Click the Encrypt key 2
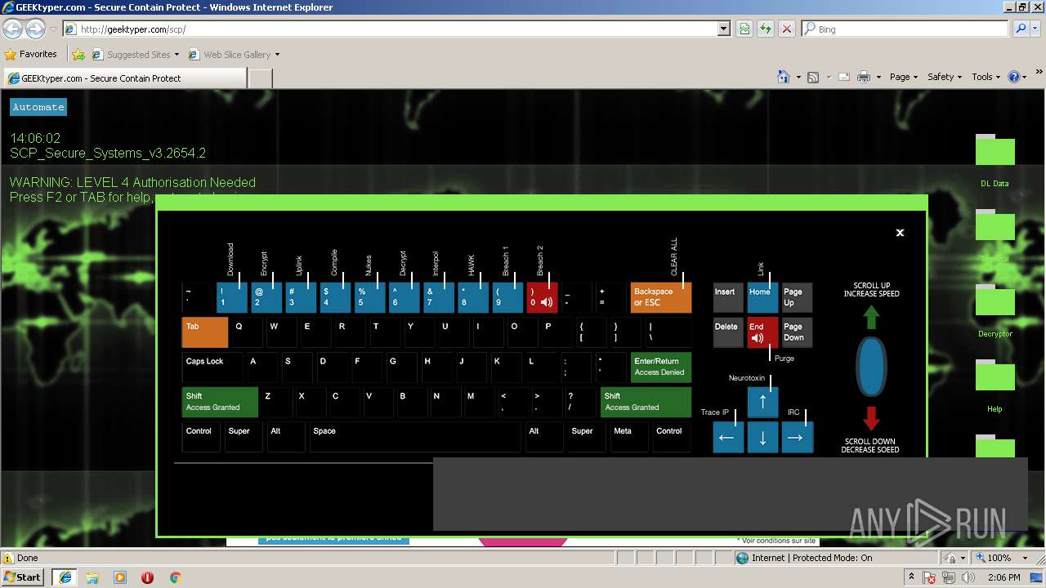This screenshot has height=588, width=1046. click(266, 297)
